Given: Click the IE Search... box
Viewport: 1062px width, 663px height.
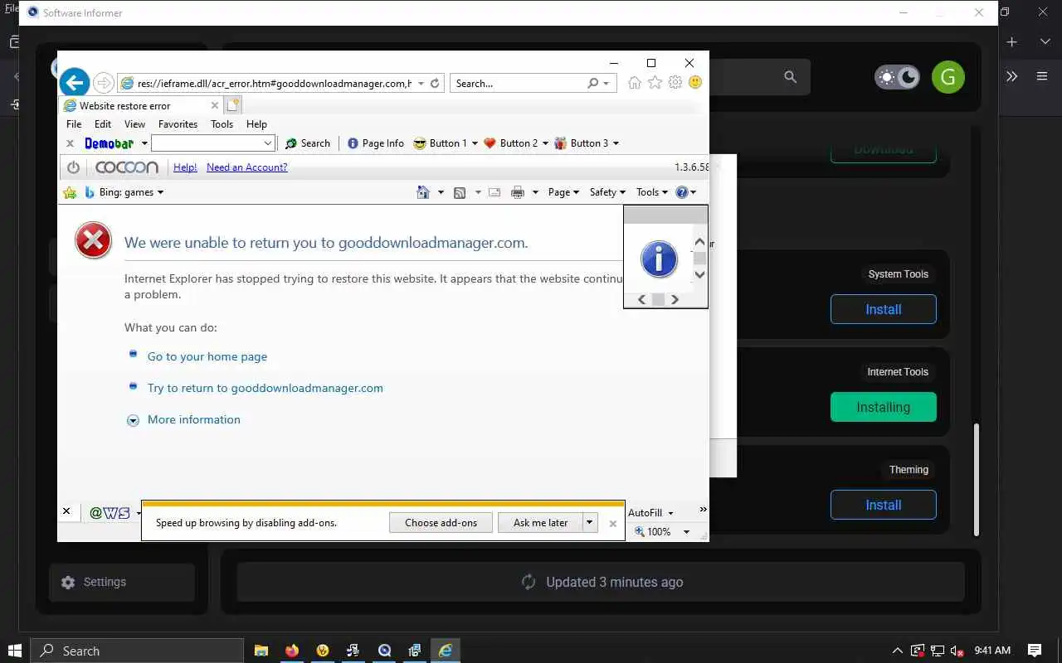Looking at the screenshot, I should [519, 83].
